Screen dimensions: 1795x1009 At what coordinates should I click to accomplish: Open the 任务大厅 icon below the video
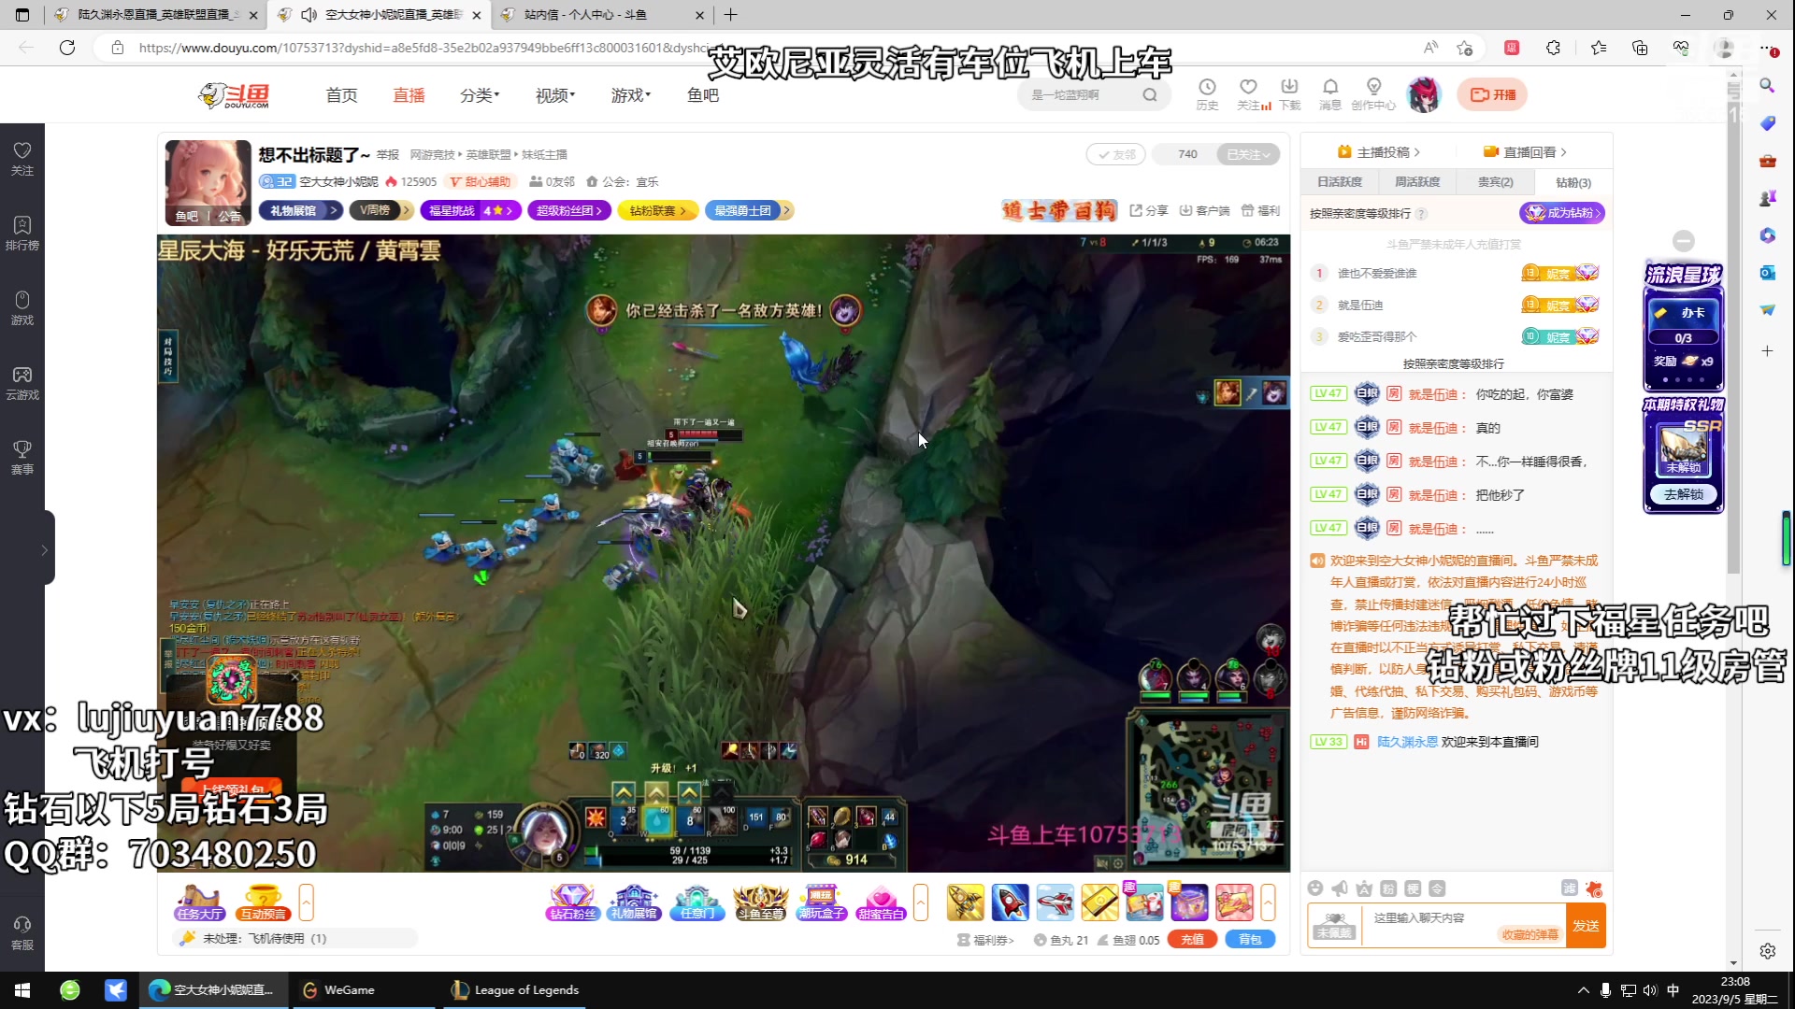(x=199, y=902)
